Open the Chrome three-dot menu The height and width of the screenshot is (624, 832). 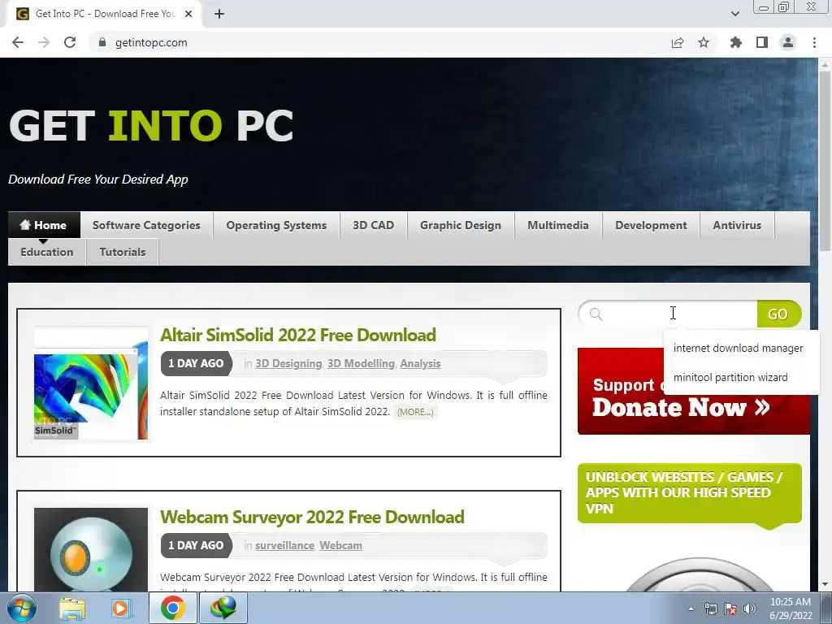814,42
